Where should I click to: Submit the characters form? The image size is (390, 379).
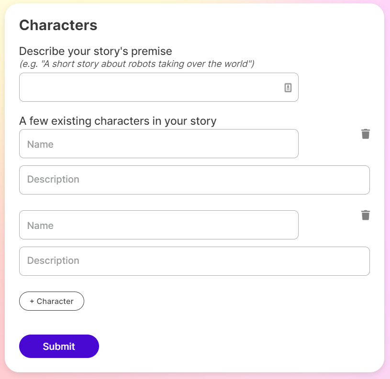[59, 346]
